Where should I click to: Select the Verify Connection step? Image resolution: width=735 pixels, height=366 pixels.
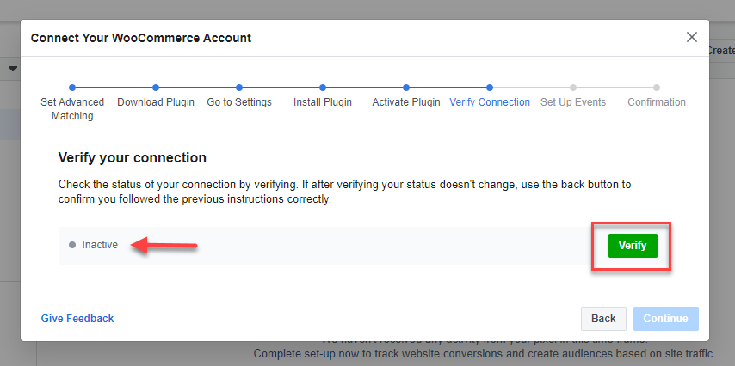[x=490, y=102]
